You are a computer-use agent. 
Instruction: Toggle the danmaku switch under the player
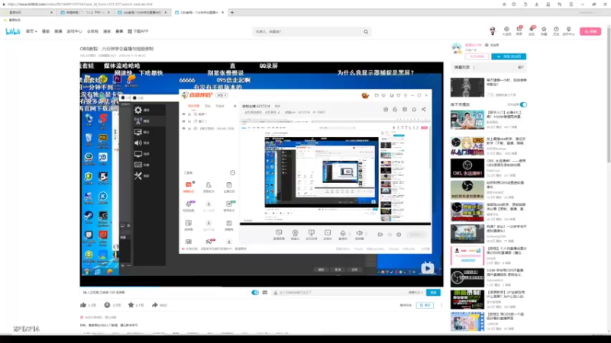point(255,293)
